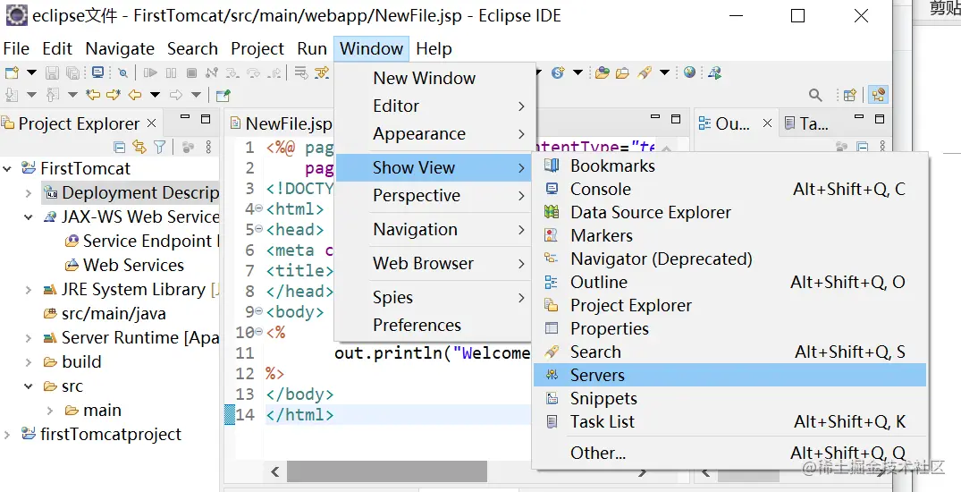Collapse the FirstTomcat project node
The width and height of the screenshot is (961, 492).
click(x=7, y=169)
